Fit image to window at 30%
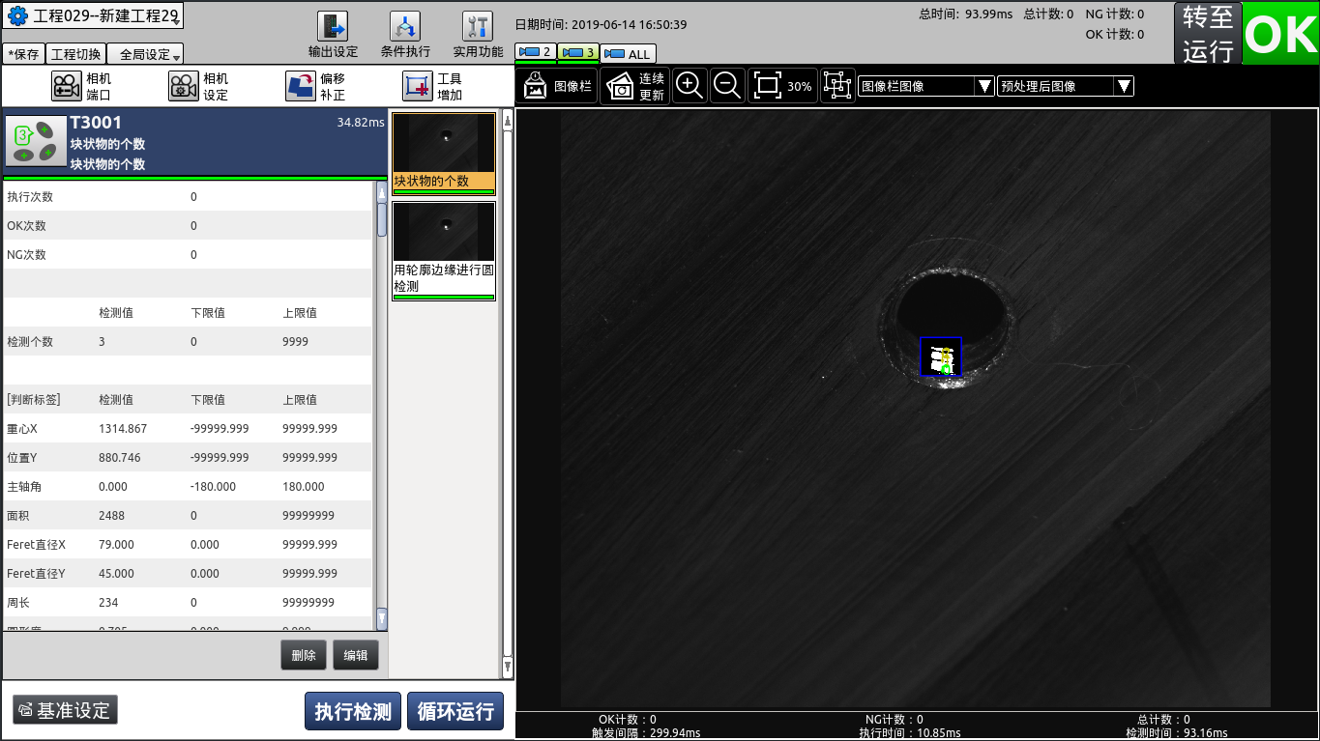The width and height of the screenshot is (1320, 741). (783, 85)
